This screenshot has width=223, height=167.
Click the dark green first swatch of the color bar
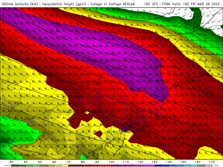(15, 166)
